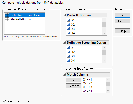
Task: Open Help for this dialog
Action: point(123,31)
